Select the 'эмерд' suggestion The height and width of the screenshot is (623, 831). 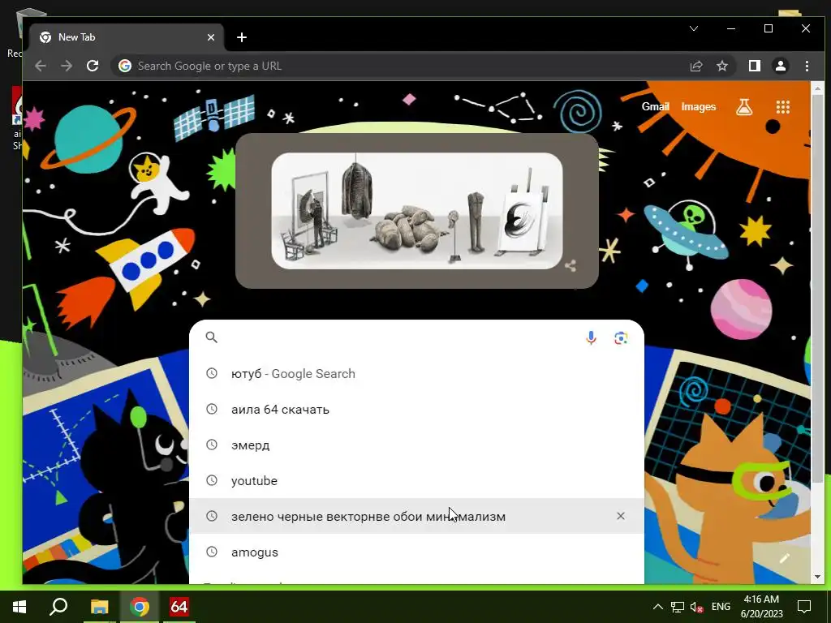[x=416, y=445]
